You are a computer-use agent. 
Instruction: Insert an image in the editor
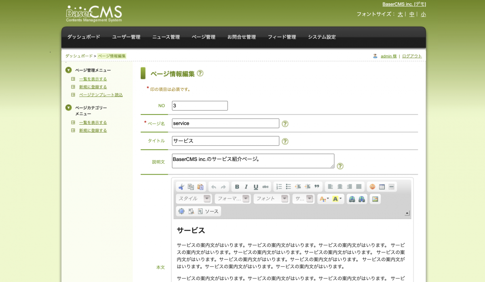coord(375,199)
